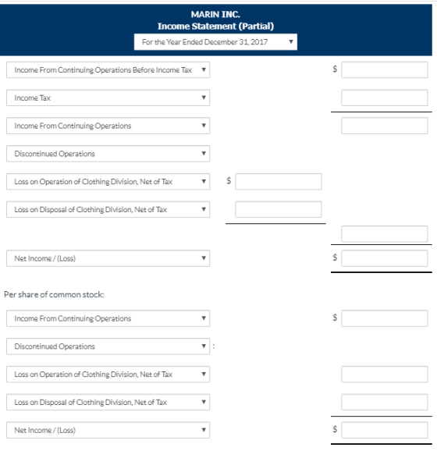Click the Income Tax amount input field

[385, 98]
